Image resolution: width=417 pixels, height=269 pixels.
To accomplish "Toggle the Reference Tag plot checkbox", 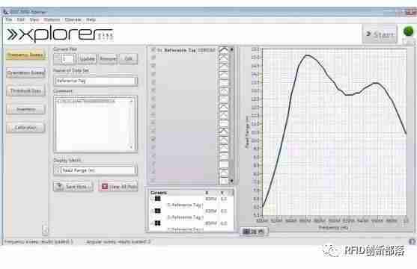I will pyautogui.click(x=153, y=50).
